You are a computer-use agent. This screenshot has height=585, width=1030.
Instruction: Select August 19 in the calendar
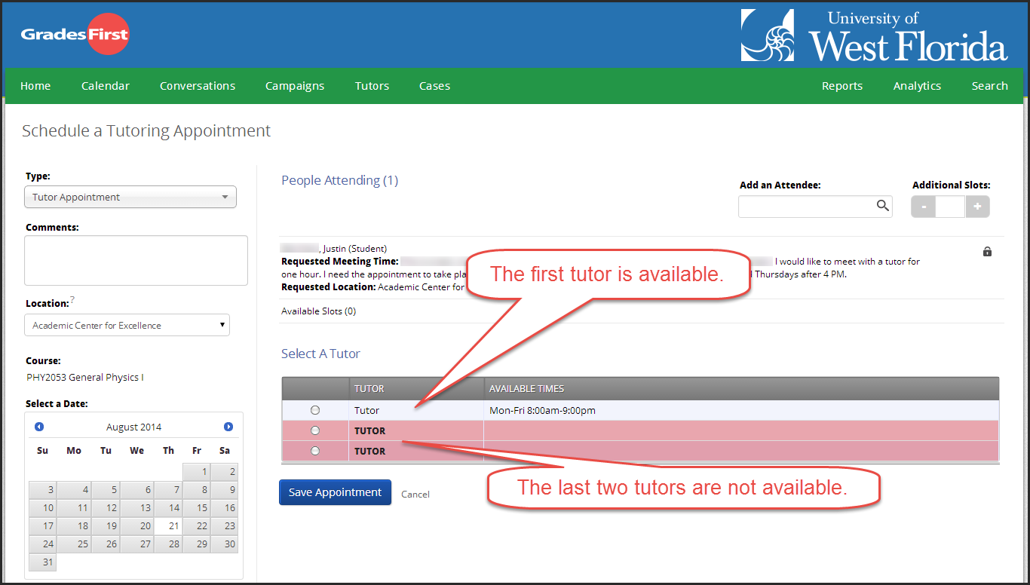coord(106,526)
